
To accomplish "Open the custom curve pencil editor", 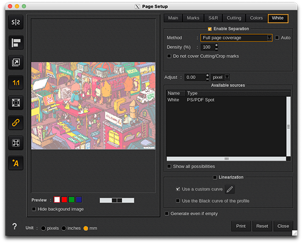I will [x=230, y=190].
